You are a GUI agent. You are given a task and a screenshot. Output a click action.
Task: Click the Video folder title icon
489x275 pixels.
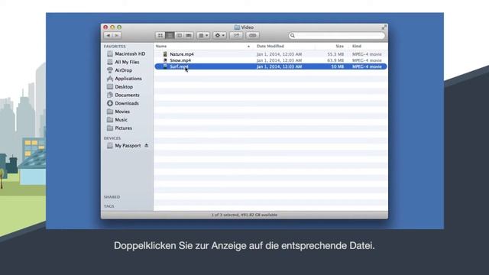click(x=237, y=27)
